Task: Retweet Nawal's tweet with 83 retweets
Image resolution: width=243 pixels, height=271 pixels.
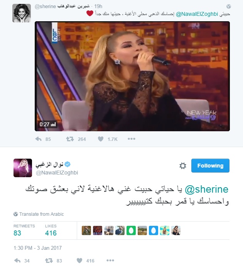Action: coord(49,261)
